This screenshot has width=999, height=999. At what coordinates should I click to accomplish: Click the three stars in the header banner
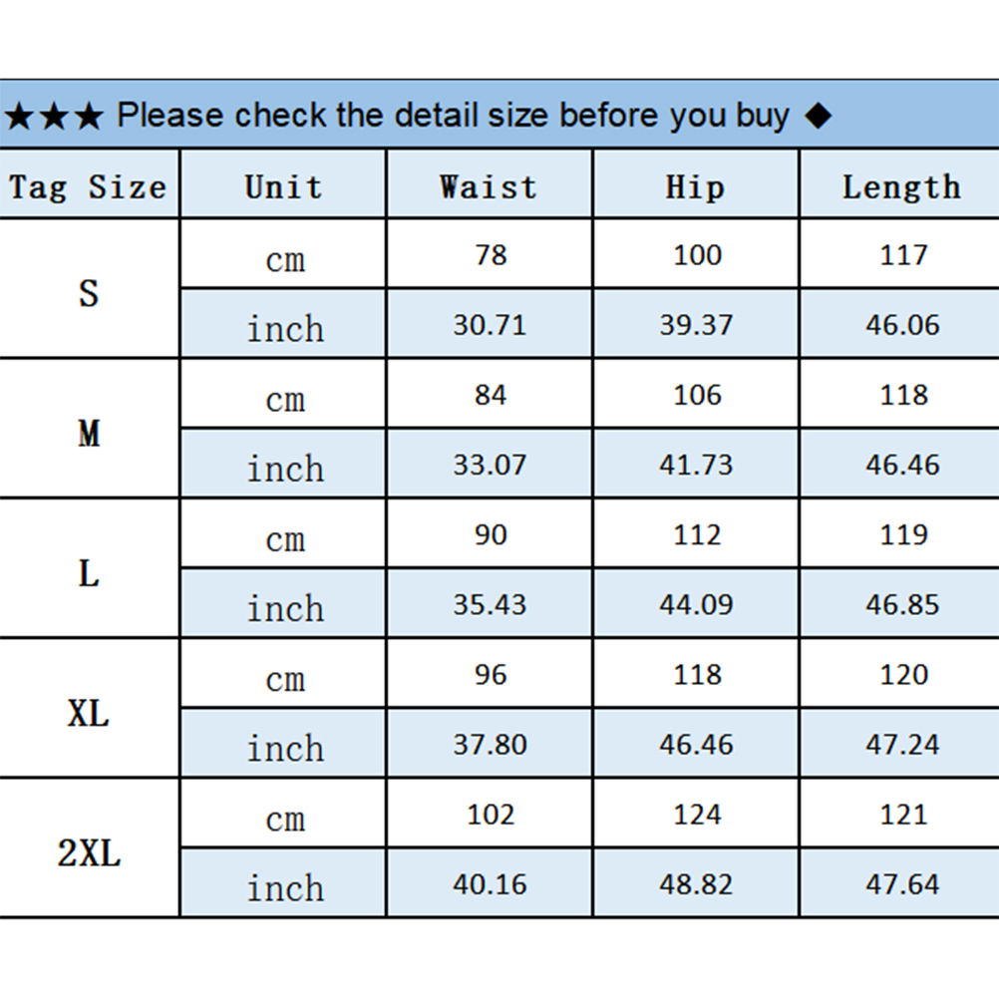(54, 117)
